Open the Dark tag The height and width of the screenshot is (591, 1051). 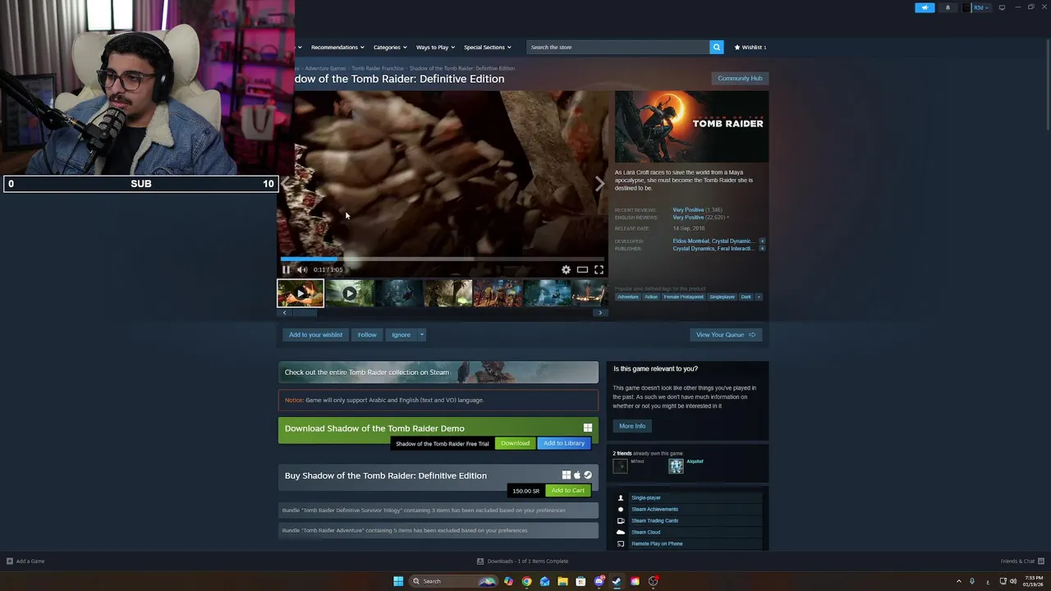click(746, 296)
